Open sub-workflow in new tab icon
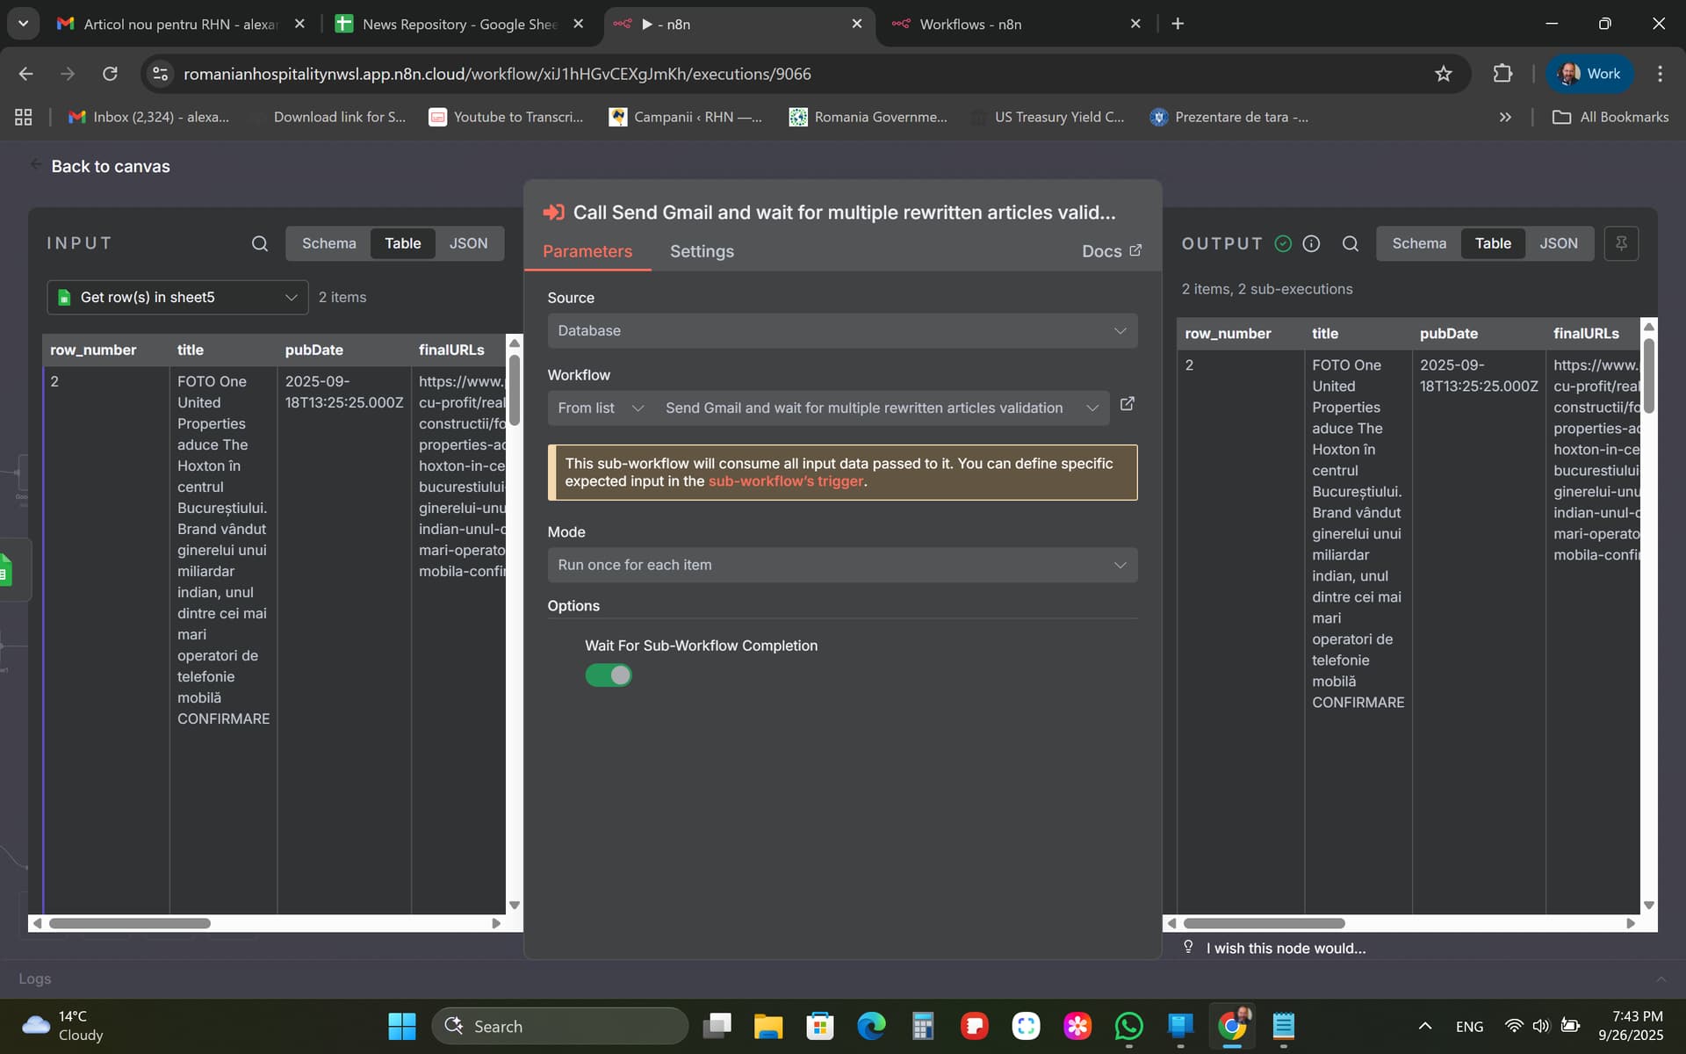 1128,404
